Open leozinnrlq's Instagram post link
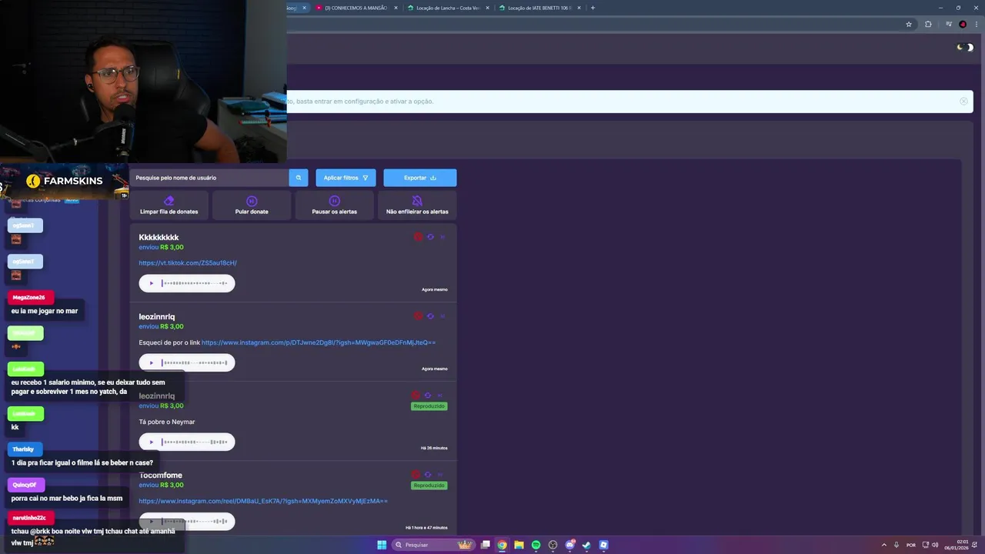The image size is (985, 554). (x=319, y=342)
